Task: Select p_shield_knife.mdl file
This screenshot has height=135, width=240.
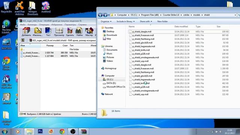Action: point(178,50)
